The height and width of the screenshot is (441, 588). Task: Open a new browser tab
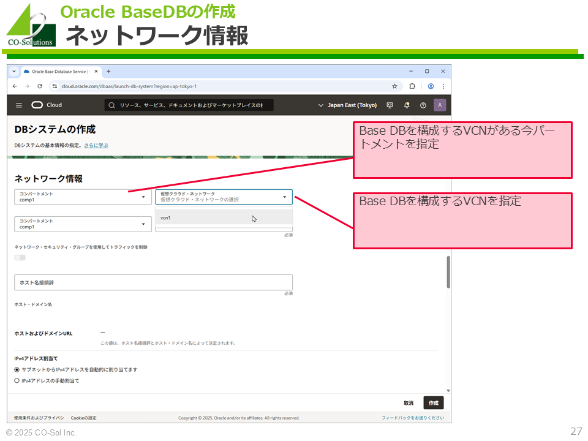pos(108,71)
